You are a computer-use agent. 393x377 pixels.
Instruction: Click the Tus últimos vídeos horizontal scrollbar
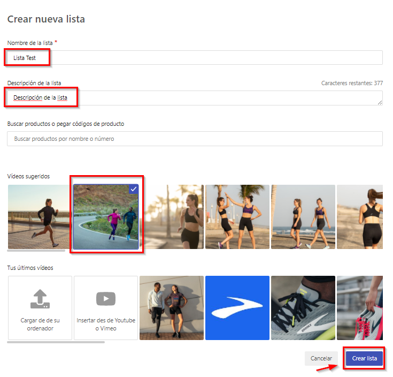point(56,342)
